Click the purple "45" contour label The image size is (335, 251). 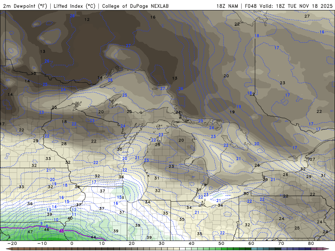coord(61,231)
